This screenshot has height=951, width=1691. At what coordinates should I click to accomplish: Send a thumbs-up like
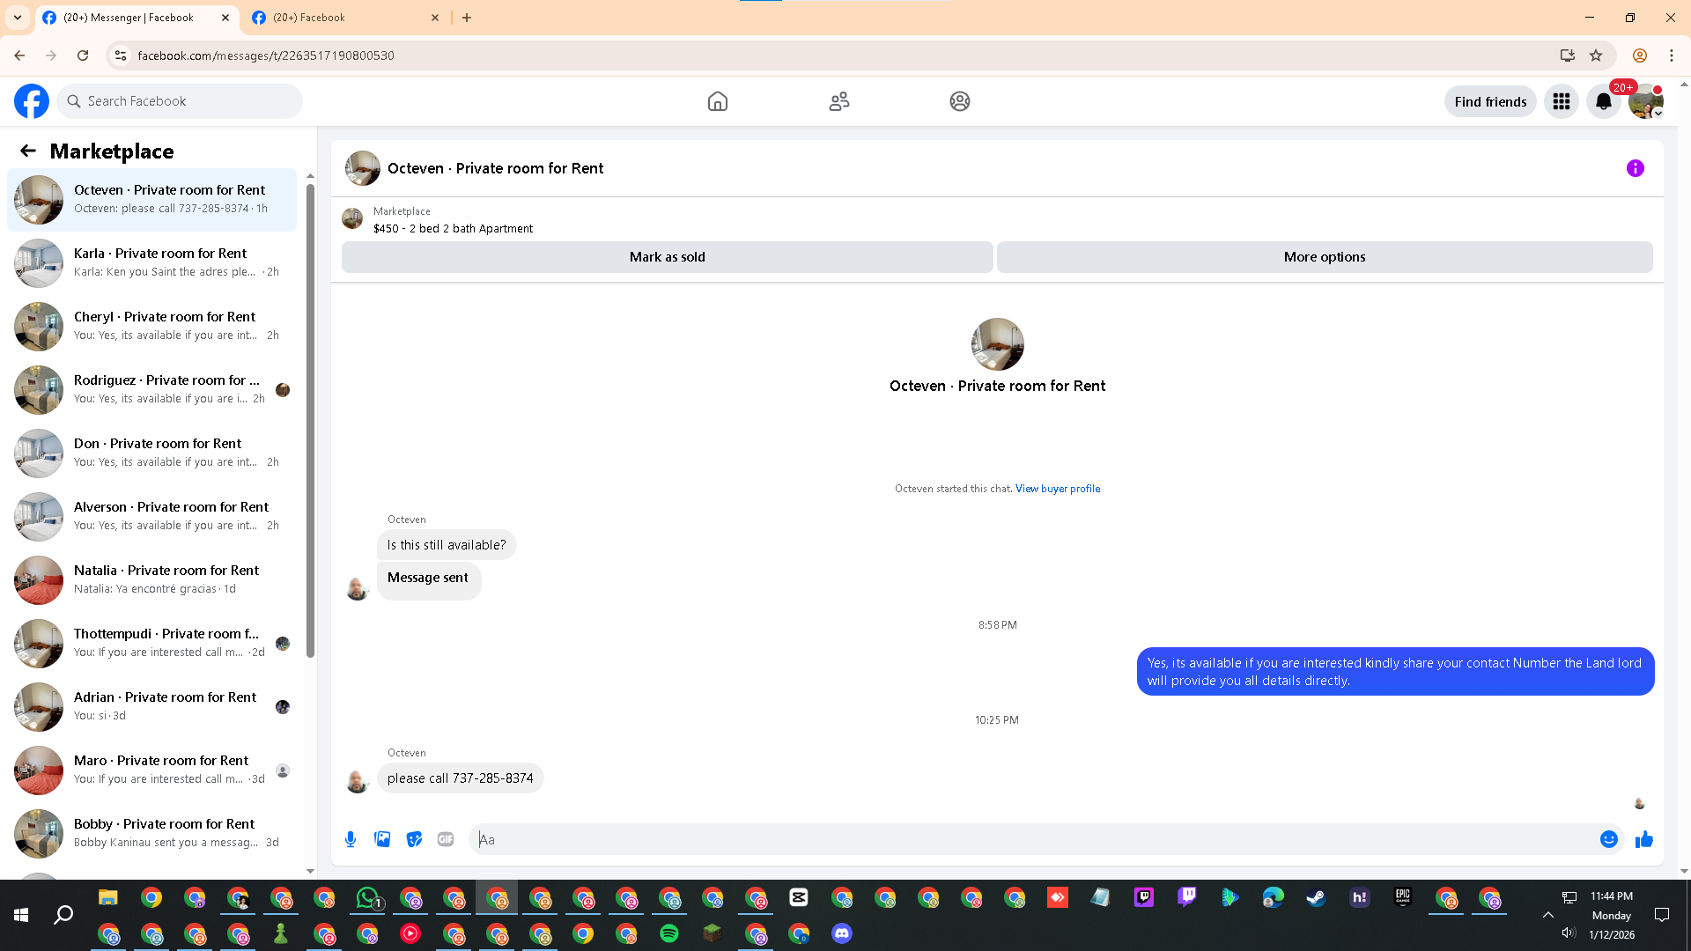coord(1643,839)
